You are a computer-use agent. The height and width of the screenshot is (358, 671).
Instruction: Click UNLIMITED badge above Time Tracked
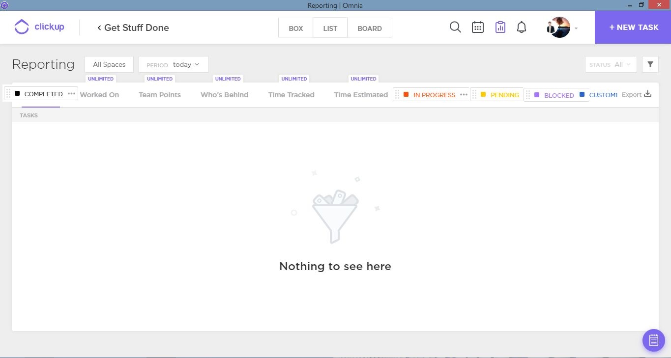(294, 79)
